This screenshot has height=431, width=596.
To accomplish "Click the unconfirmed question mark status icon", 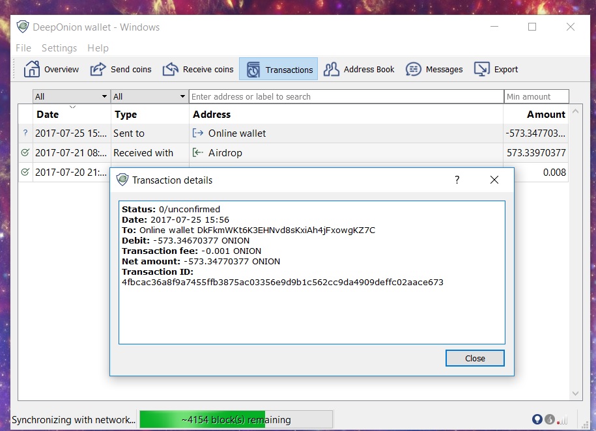I will 25,133.
